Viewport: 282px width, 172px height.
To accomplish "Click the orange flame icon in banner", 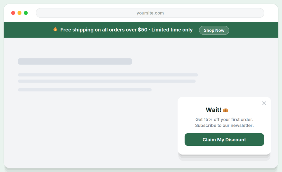I will coord(55,29).
